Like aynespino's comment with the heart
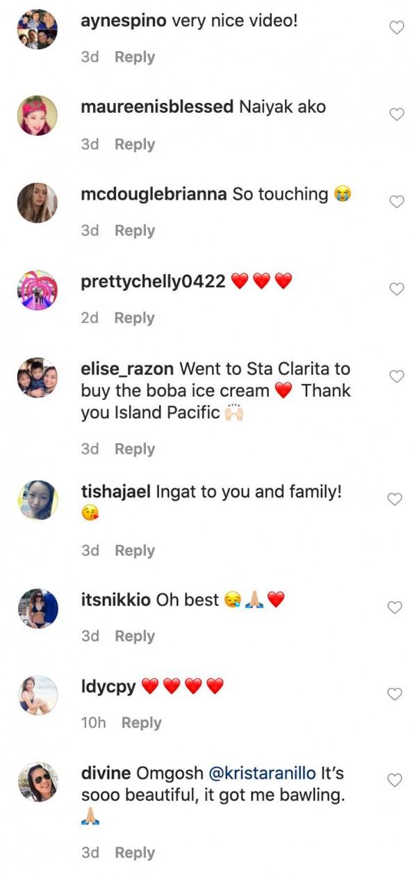 click(x=396, y=28)
